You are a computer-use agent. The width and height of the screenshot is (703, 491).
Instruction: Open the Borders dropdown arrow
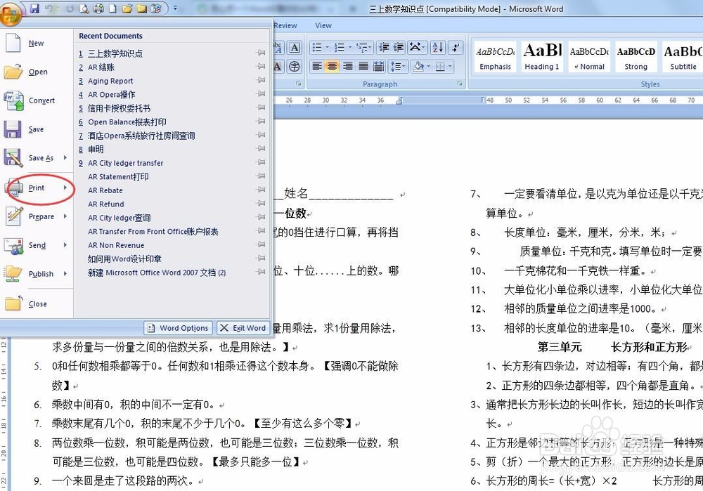point(450,67)
